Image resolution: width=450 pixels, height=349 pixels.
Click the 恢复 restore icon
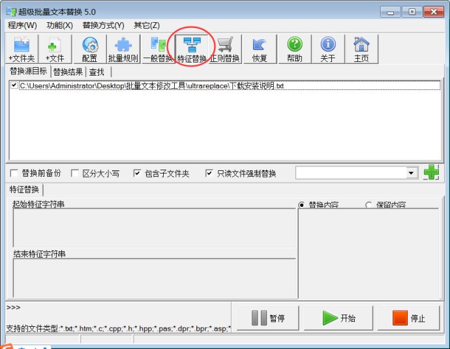point(260,49)
